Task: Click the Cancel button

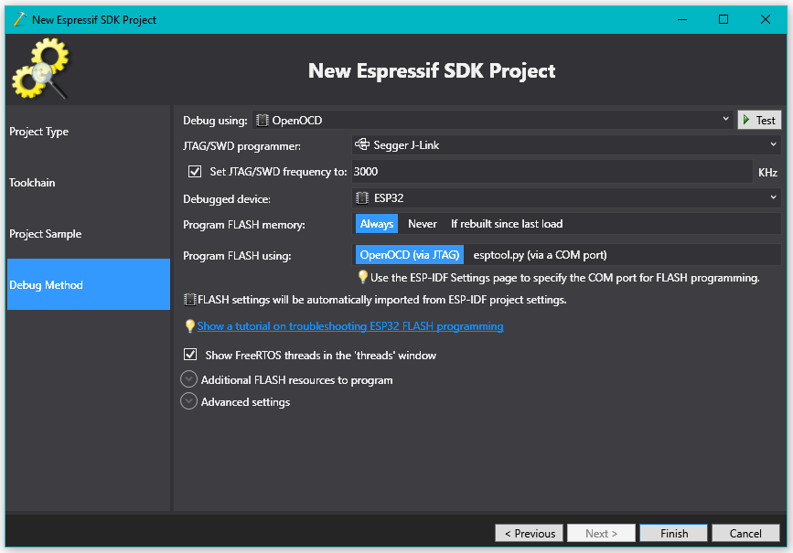Action: click(x=745, y=533)
